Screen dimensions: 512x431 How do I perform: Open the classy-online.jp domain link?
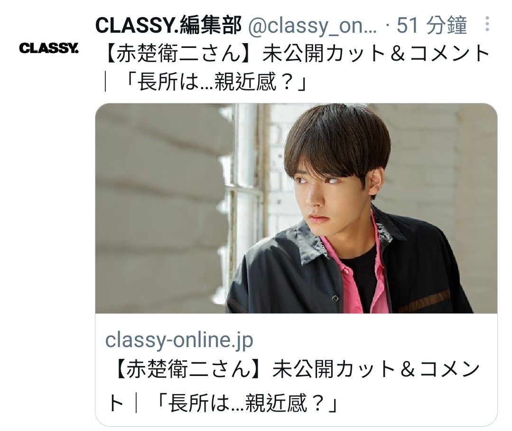pyautogui.click(x=179, y=339)
